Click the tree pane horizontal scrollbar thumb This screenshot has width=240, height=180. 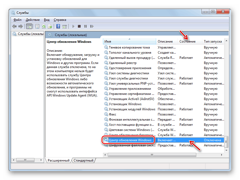point(25,160)
